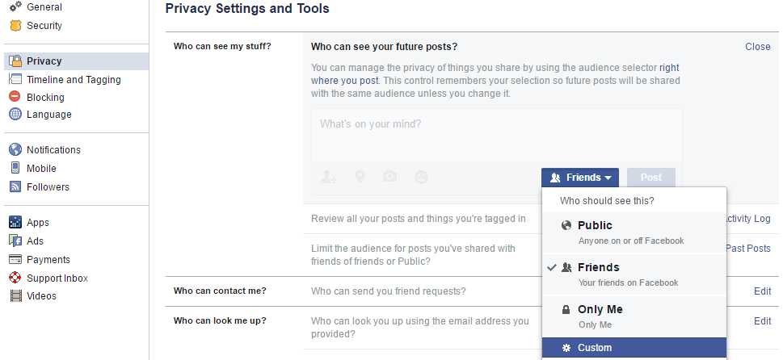Viewport: 783px width, 360px height.
Task: Edit who can send friend requests
Action: [x=762, y=291]
